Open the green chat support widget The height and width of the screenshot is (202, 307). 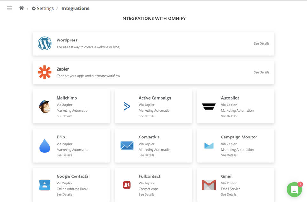point(294,189)
